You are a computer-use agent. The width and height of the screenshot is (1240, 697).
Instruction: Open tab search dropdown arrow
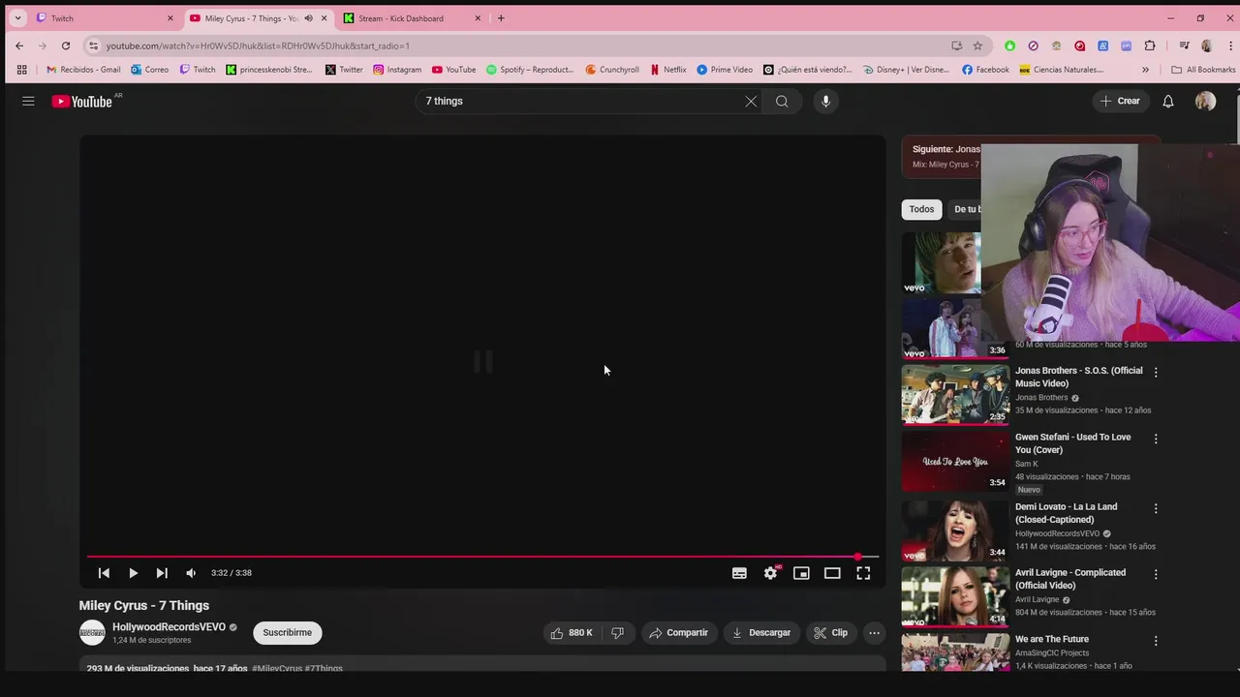click(17, 18)
